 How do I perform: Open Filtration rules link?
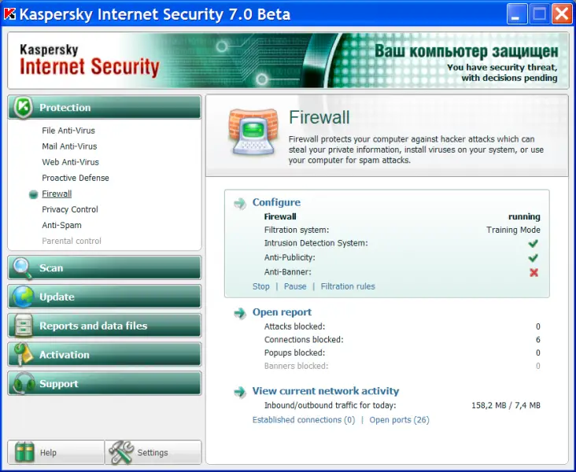[348, 286]
